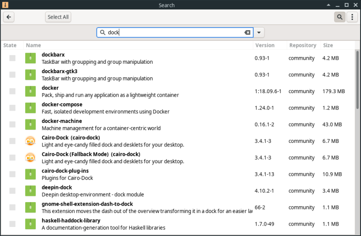The image size is (361, 236).
Task: Sort by the Repository column header
Action: point(303,46)
